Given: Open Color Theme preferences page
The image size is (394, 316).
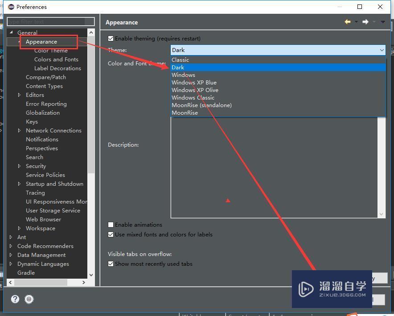Looking at the screenshot, I should (x=51, y=51).
